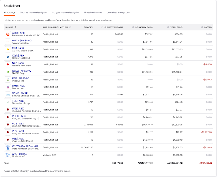This screenshot has width=217, height=177.
Task: Open the AMZN | NASDAQ holding link
Action: click(x=22, y=40)
